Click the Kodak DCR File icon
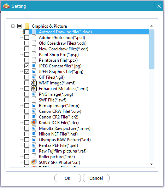Viewport: 165px width, 188px height. coord(34,122)
